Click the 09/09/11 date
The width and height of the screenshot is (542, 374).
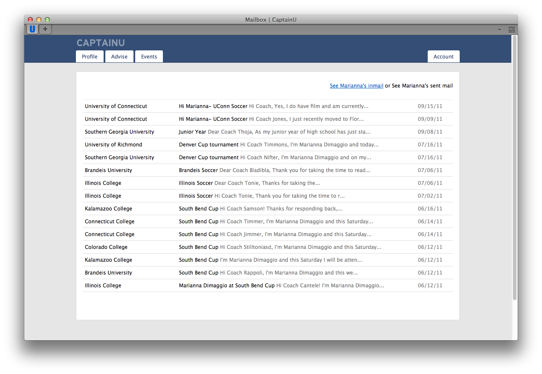pos(430,119)
